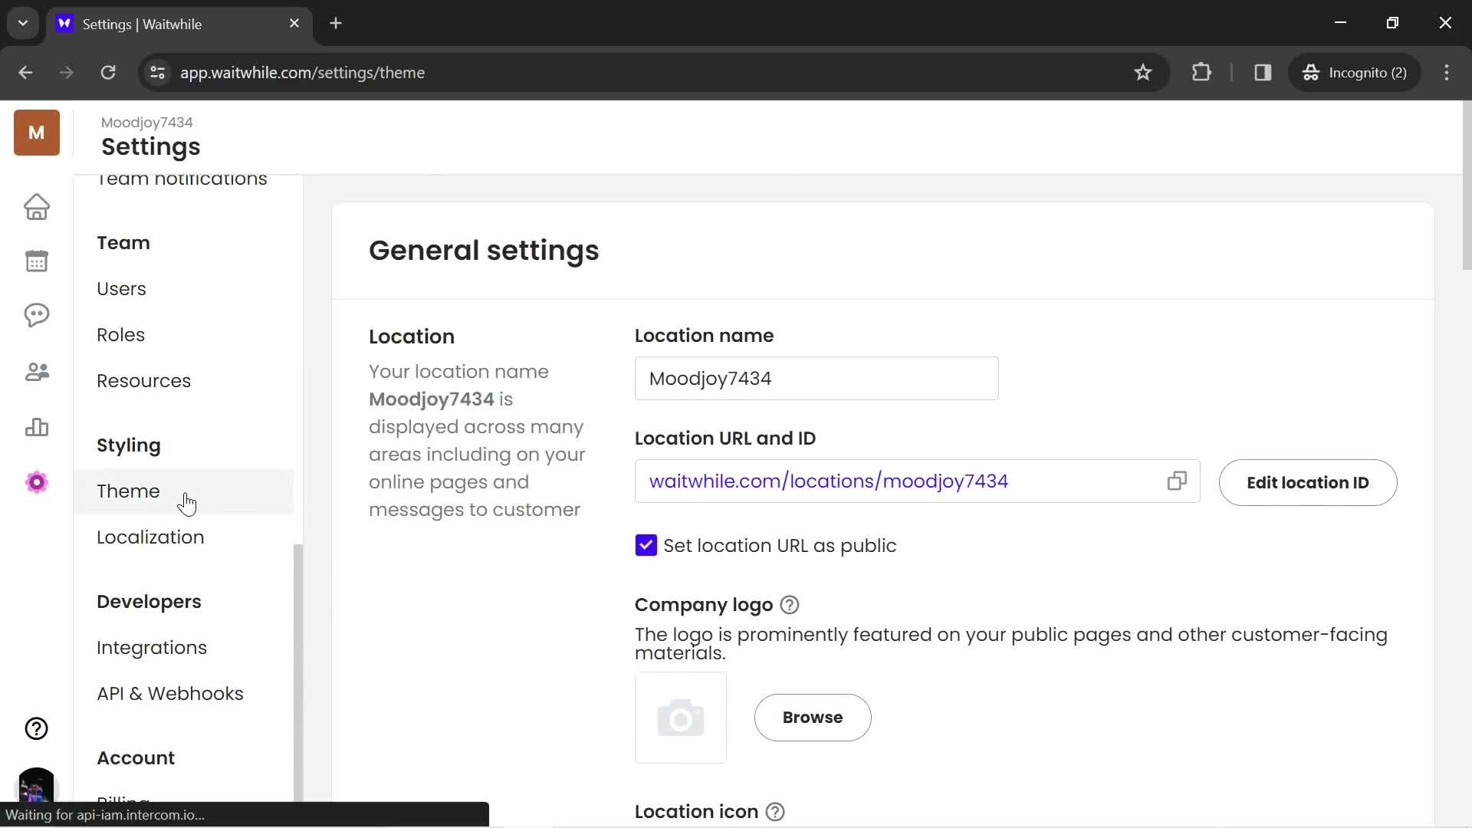Open Resources settings
1472x828 pixels.
(143, 381)
